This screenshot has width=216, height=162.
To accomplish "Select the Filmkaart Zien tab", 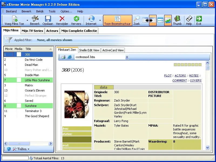I will point(67,50).
